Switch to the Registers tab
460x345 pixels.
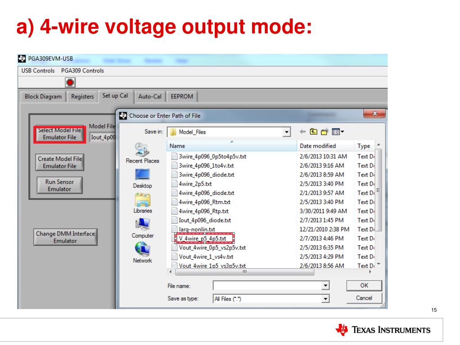(x=82, y=97)
